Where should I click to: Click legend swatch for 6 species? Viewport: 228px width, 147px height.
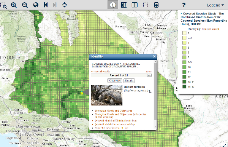point(184,53)
